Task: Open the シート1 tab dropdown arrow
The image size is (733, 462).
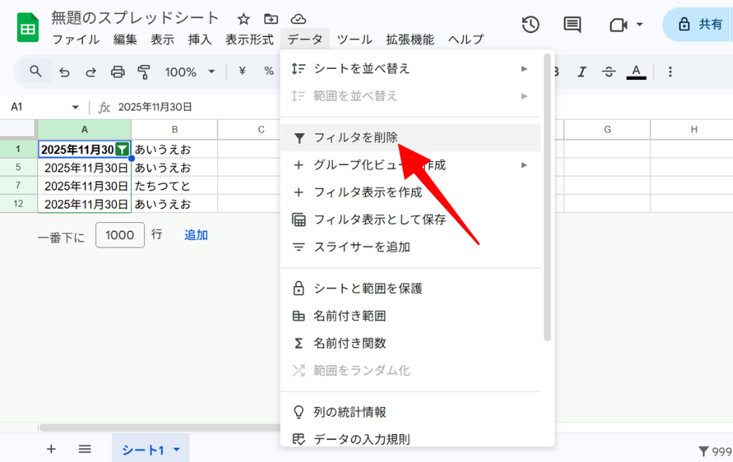Action: [177, 450]
